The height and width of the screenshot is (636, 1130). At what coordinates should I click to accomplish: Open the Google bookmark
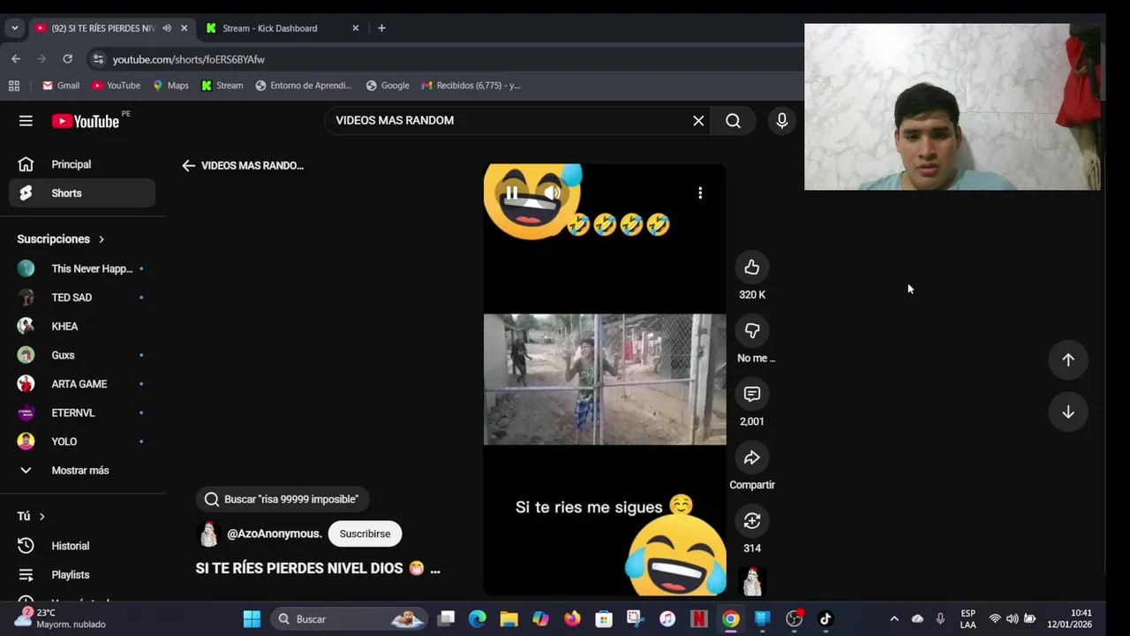(388, 86)
